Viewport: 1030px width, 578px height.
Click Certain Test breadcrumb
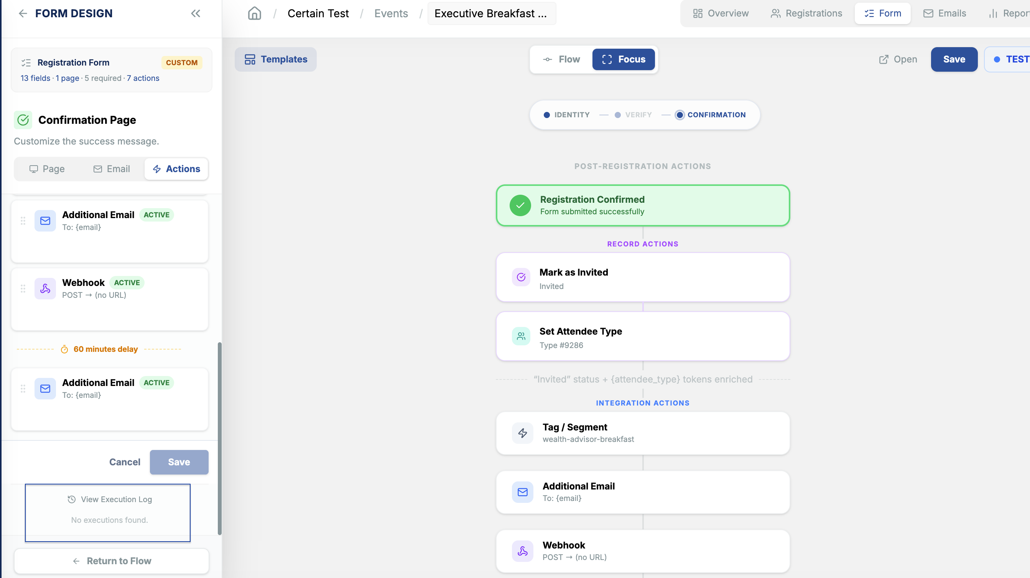click(318, 13)
